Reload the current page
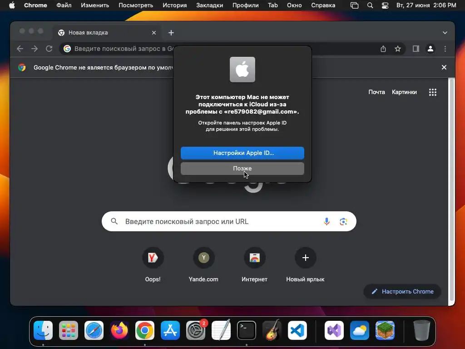 (49, 49)
